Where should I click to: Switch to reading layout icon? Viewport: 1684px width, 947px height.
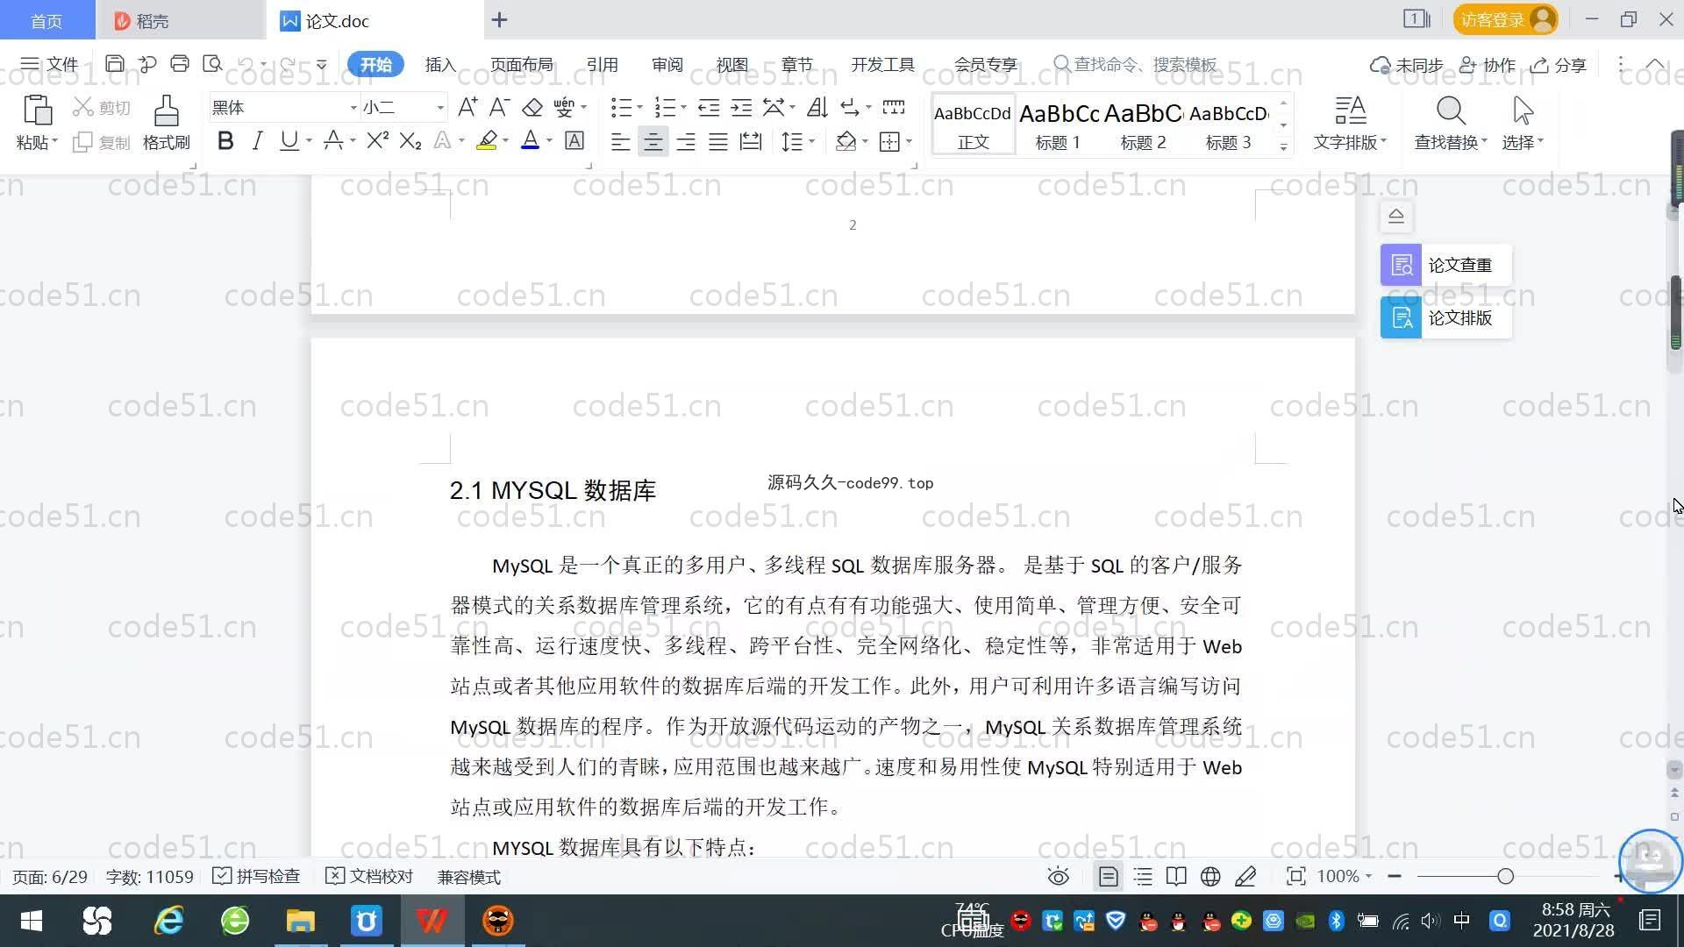pos(1176,877)
